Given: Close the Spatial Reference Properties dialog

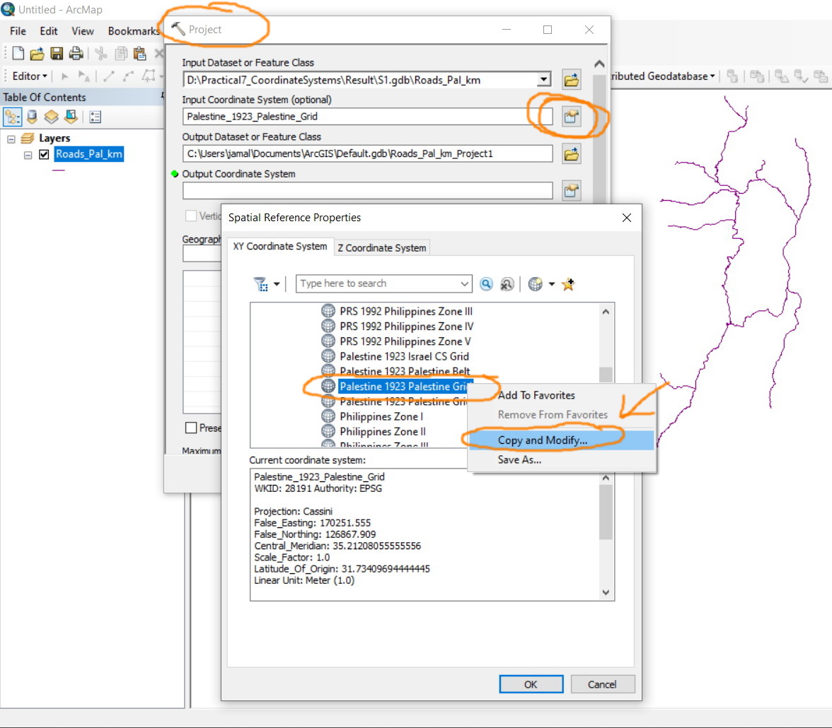Looking at the screenshot, I should coord(627,218).
